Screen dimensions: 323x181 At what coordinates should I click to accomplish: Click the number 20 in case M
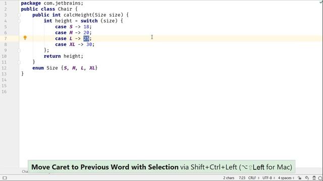click(86, 33)
